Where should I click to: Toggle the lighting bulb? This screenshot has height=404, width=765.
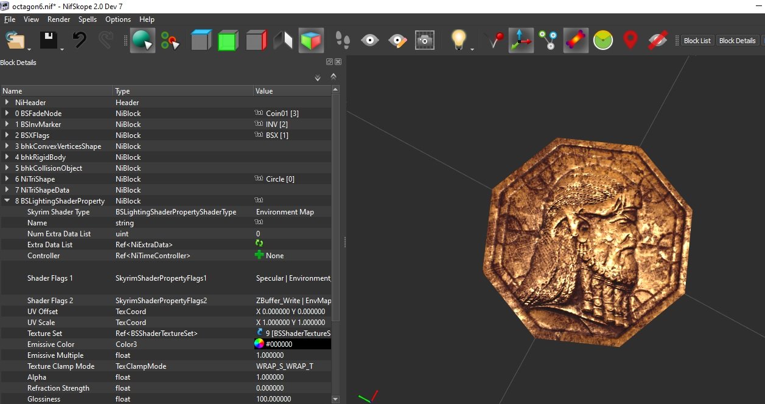click(x=458, y=41)
